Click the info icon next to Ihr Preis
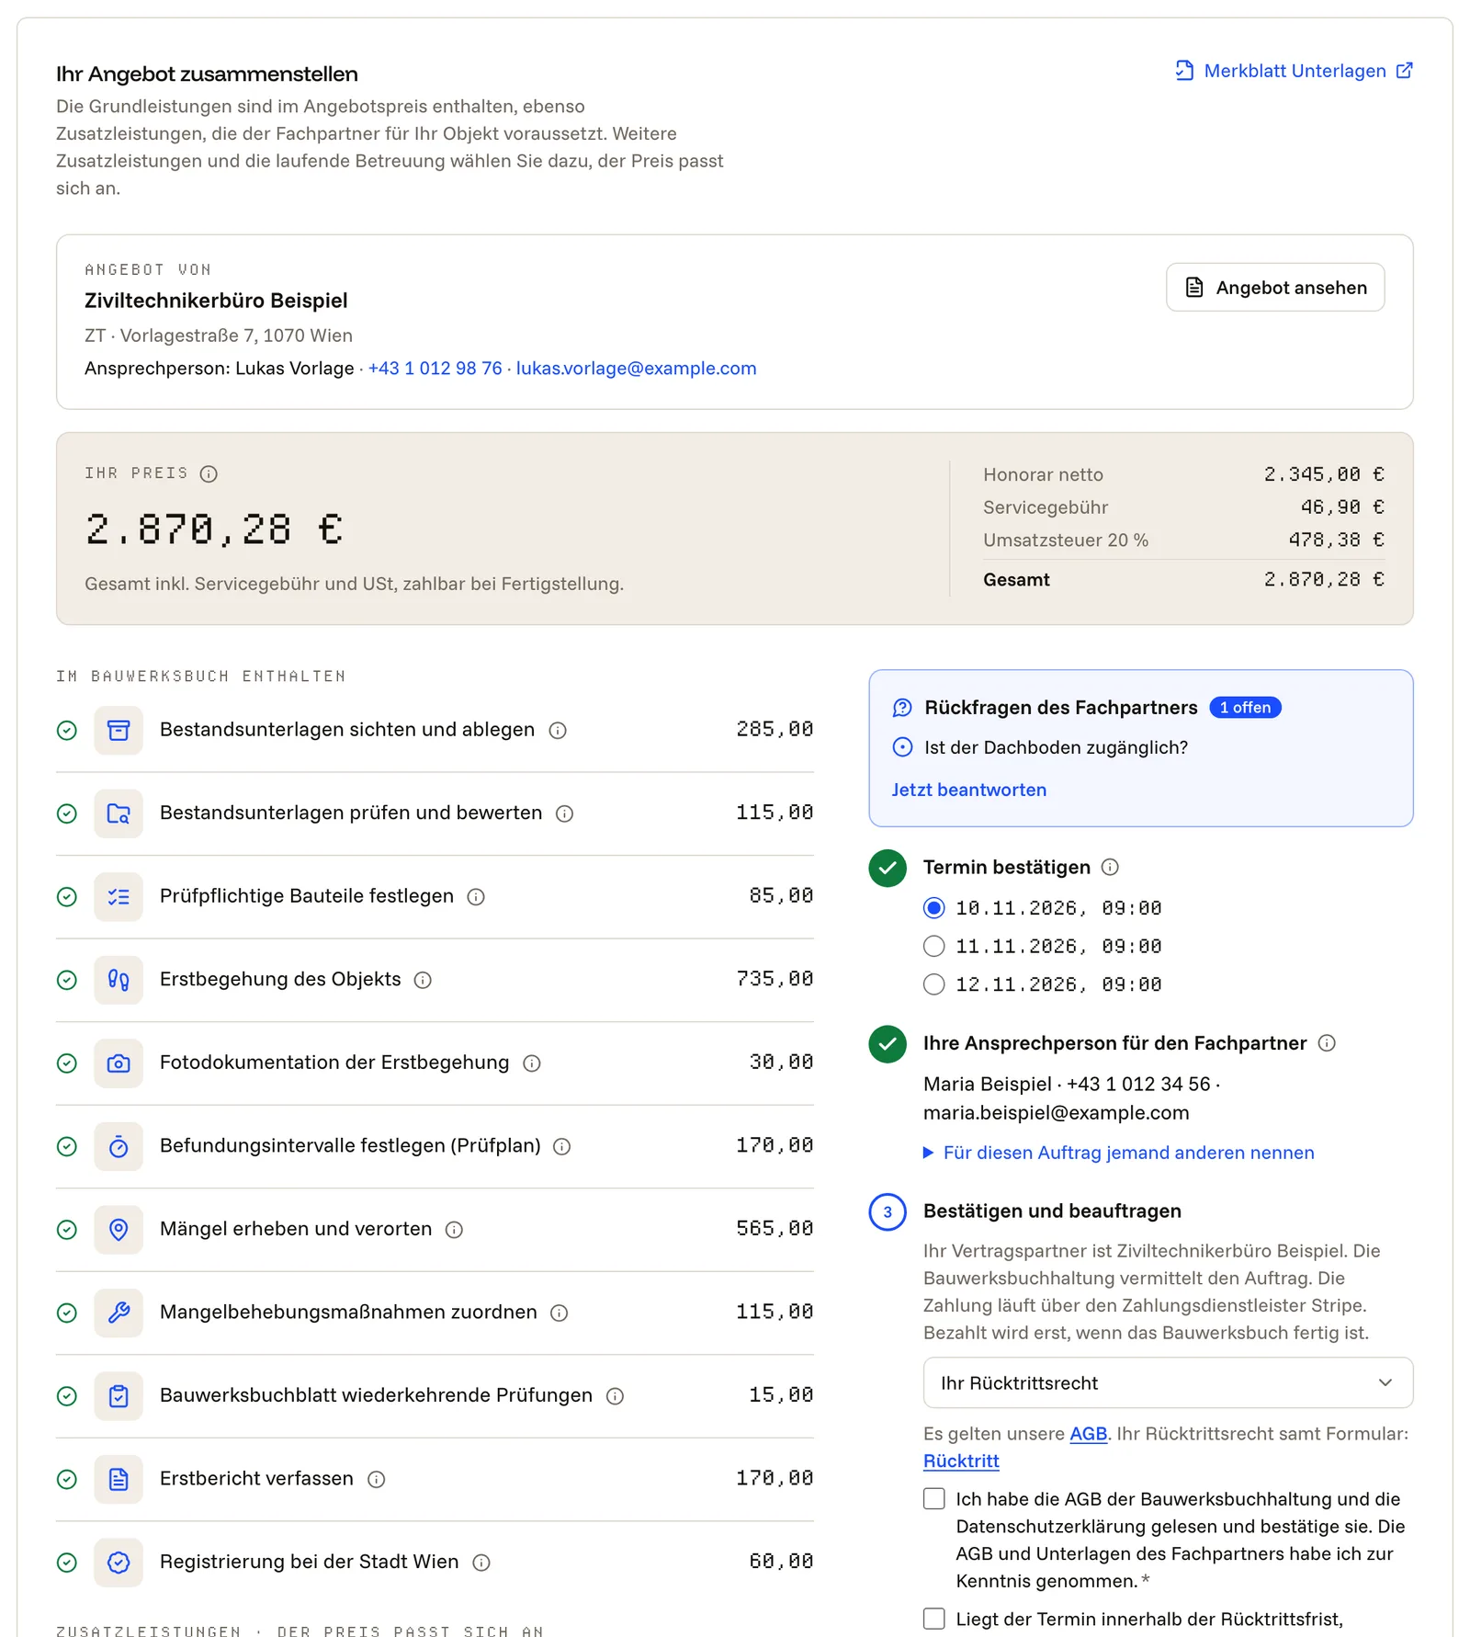Screen dimensions: 1470x1637 tap(209, 473)
